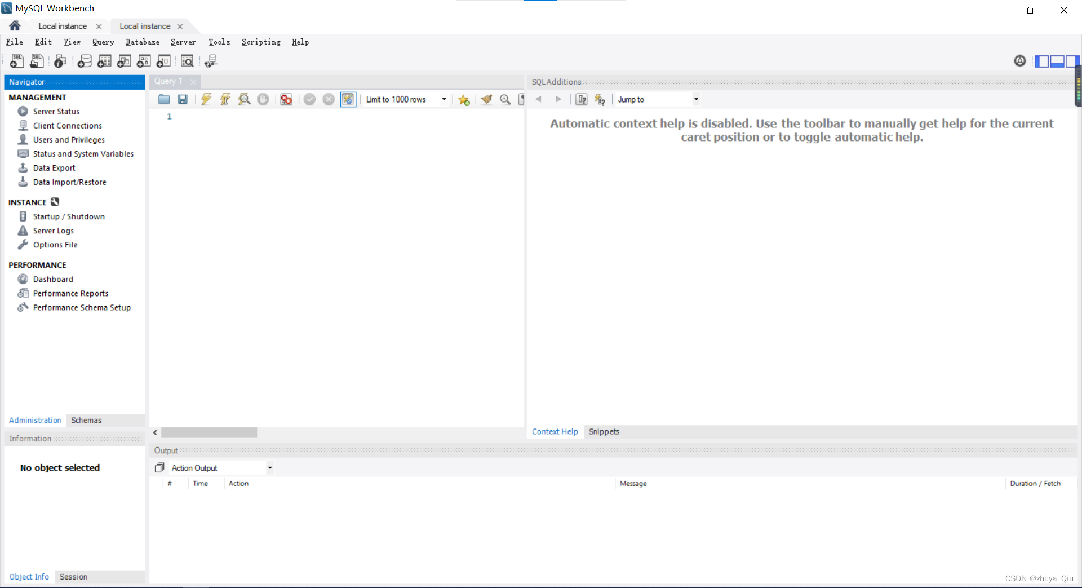The height and width of the screenshot is (588, 1082).
Task: Execute the query with the lightning bolt
Action: (206, 99)
